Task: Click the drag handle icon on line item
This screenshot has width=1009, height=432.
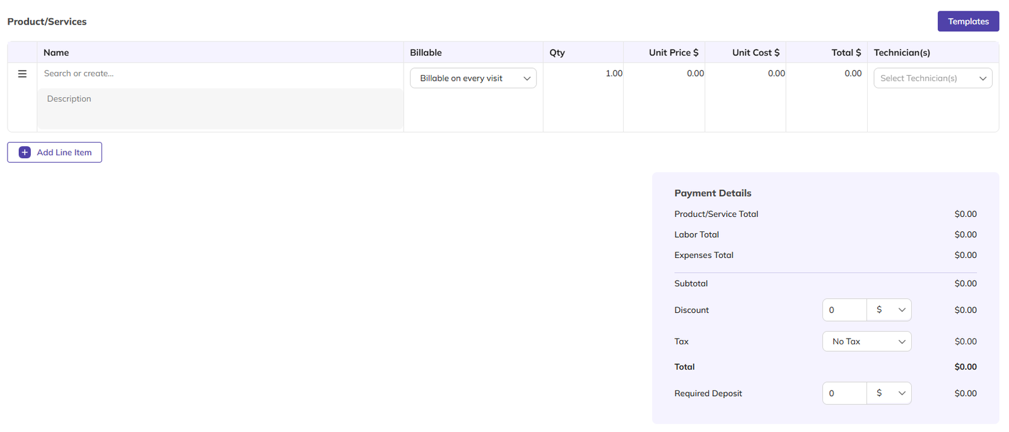Action: pyautogui.click(x=22, y=74)
